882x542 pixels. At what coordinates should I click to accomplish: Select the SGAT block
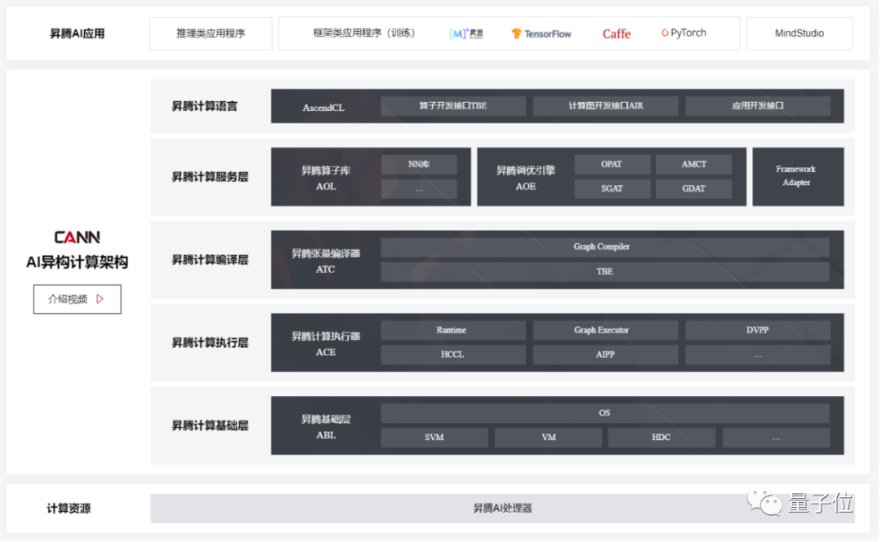[x=612, y=189]
